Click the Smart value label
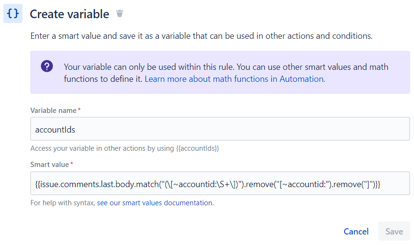 50,165
